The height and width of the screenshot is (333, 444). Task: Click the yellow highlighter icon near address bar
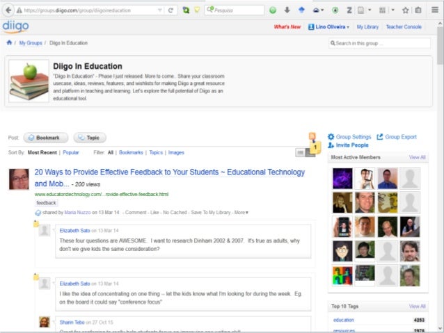click(197, 10)
